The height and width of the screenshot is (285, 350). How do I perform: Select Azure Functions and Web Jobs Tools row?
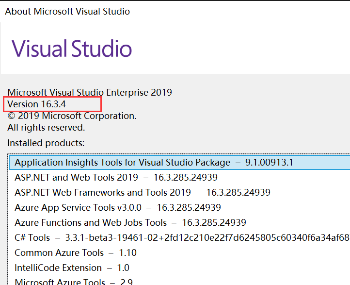click(x=179, y=223)
